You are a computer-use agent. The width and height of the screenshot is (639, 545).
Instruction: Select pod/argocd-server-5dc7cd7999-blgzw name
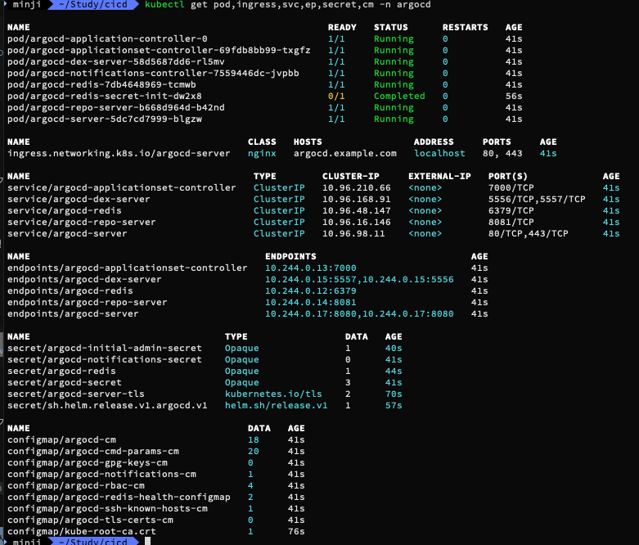click(105, 119)
